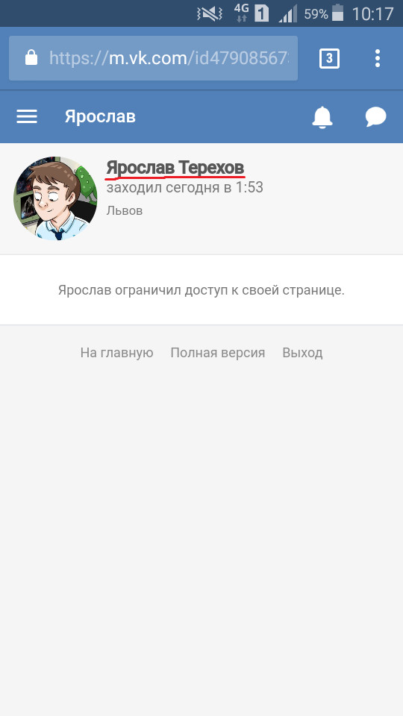Log out using the Выход link

point(302,353)
